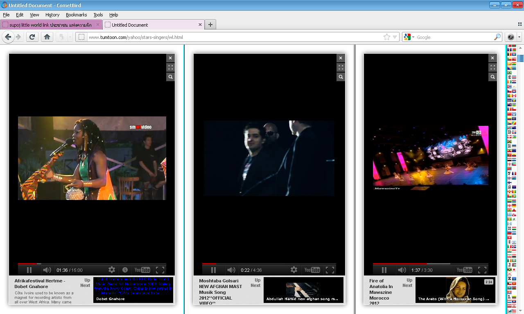The width and height of the screenshot is (524, 314).
Task: Open the YouTube logo in the Dobet Gnahore player
Action: pos(142,270)
